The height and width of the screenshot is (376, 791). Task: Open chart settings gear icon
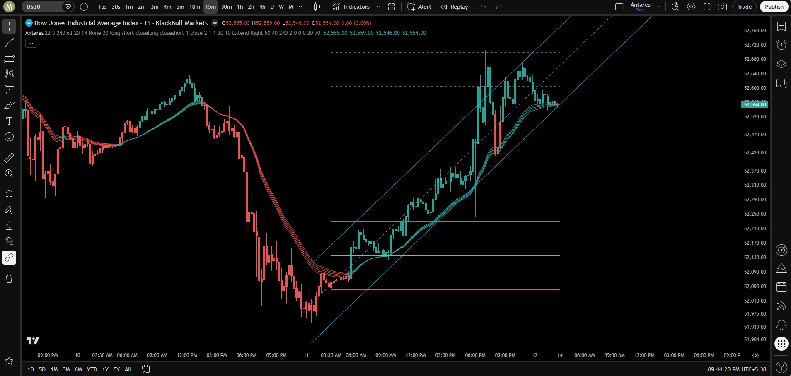691,7
